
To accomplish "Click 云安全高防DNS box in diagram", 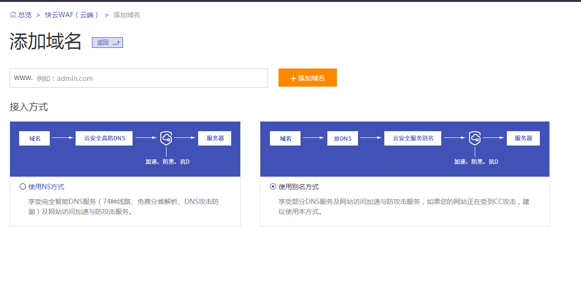I will tap(104, 138).
